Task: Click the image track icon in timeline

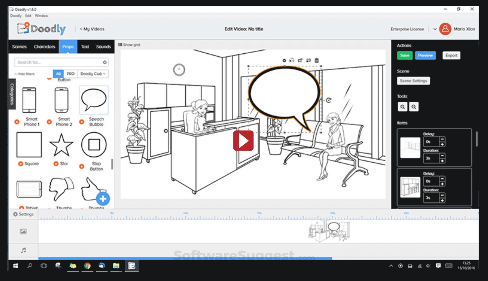Action: [23, 231]
